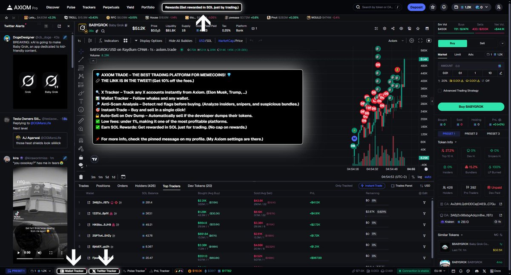Image resolution: width=511 pixels, height=275 pixels.
Task: Open chart layout grid icon
Action: (125, 40)
